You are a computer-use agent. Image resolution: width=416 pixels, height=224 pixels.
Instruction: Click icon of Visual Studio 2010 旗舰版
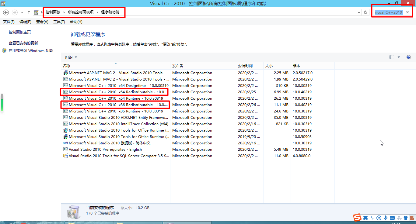pos(65,143)
